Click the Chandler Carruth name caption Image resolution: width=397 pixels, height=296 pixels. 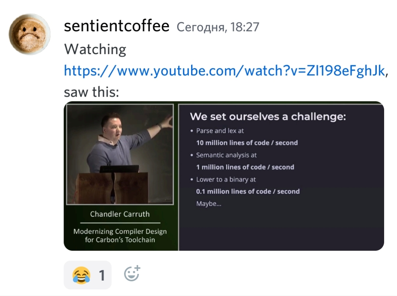120,214
